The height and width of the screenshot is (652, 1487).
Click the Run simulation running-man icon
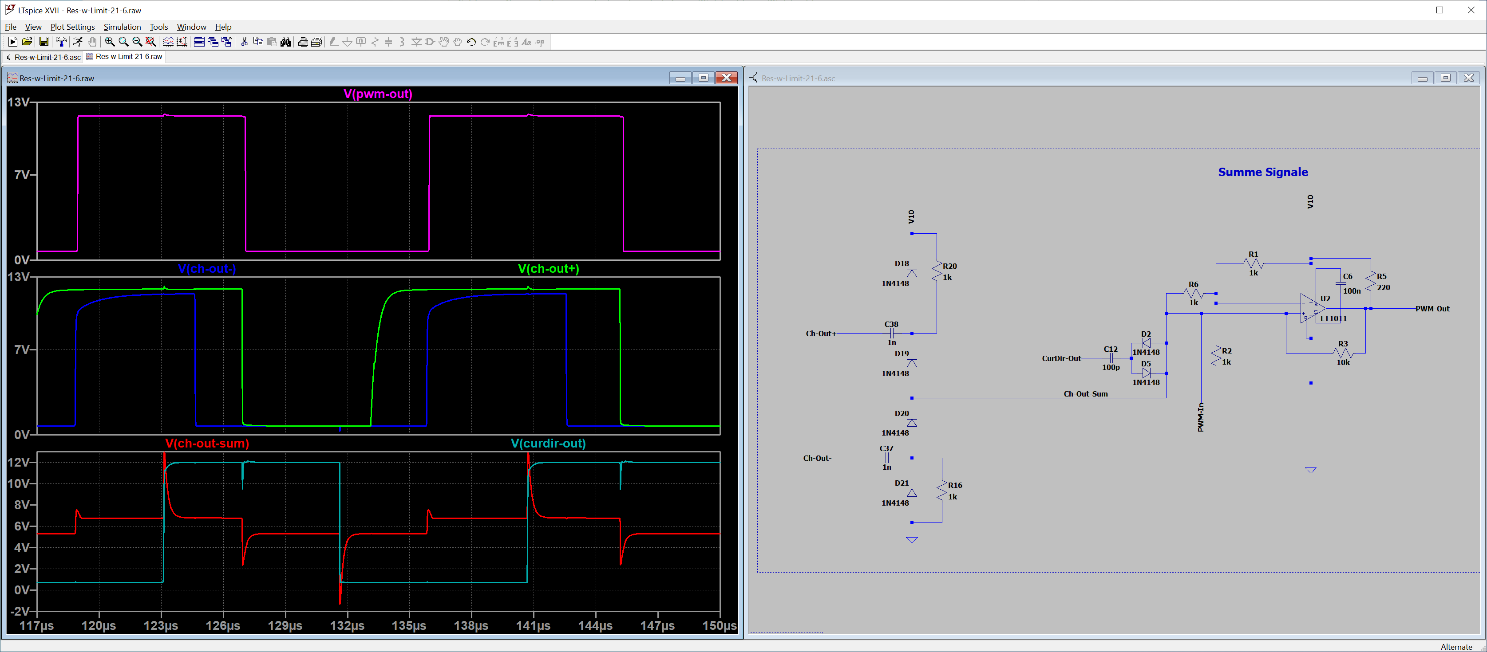(78, 42)
